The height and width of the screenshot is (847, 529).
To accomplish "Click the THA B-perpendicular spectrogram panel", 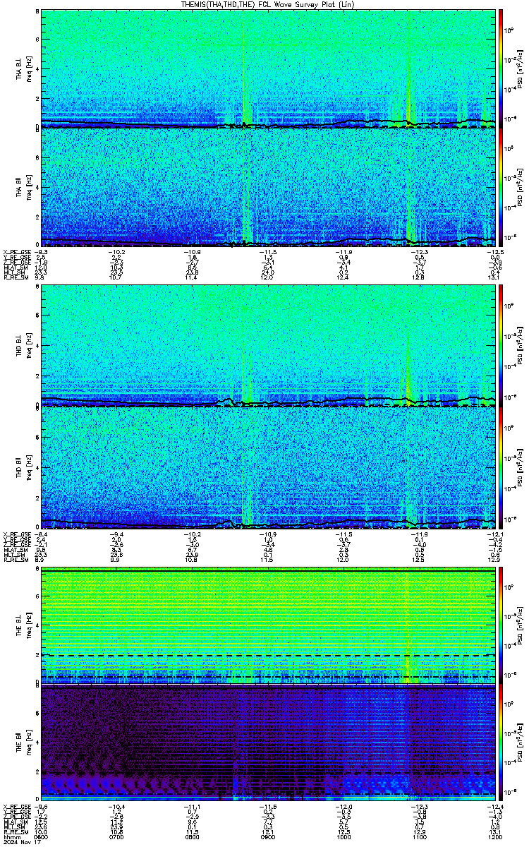I will click(268, 68).
